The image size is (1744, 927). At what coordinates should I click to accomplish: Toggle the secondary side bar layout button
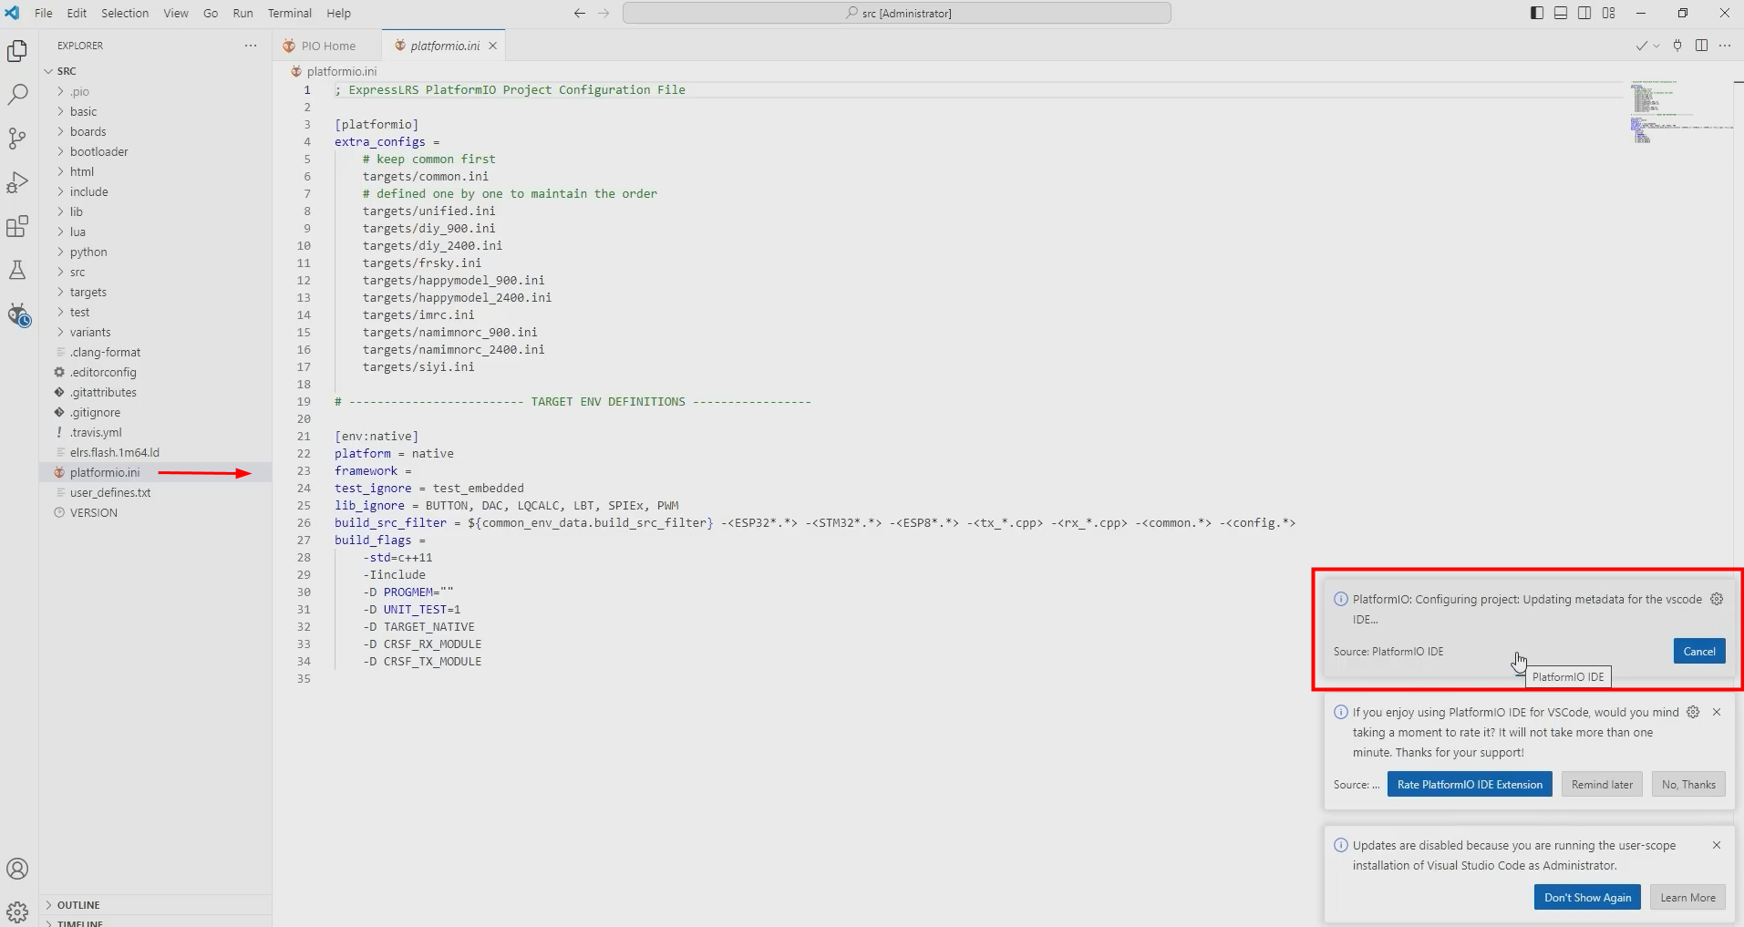click(x=1584, y=13)
